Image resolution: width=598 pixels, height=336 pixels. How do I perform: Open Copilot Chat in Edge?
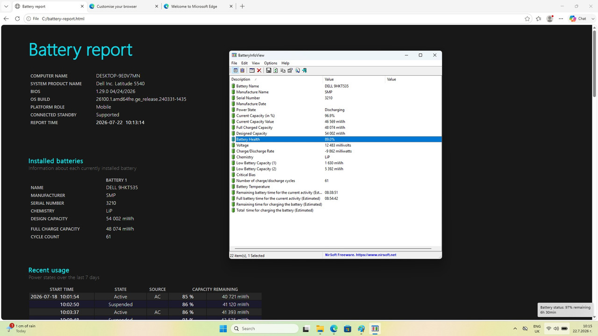(578, 19)
